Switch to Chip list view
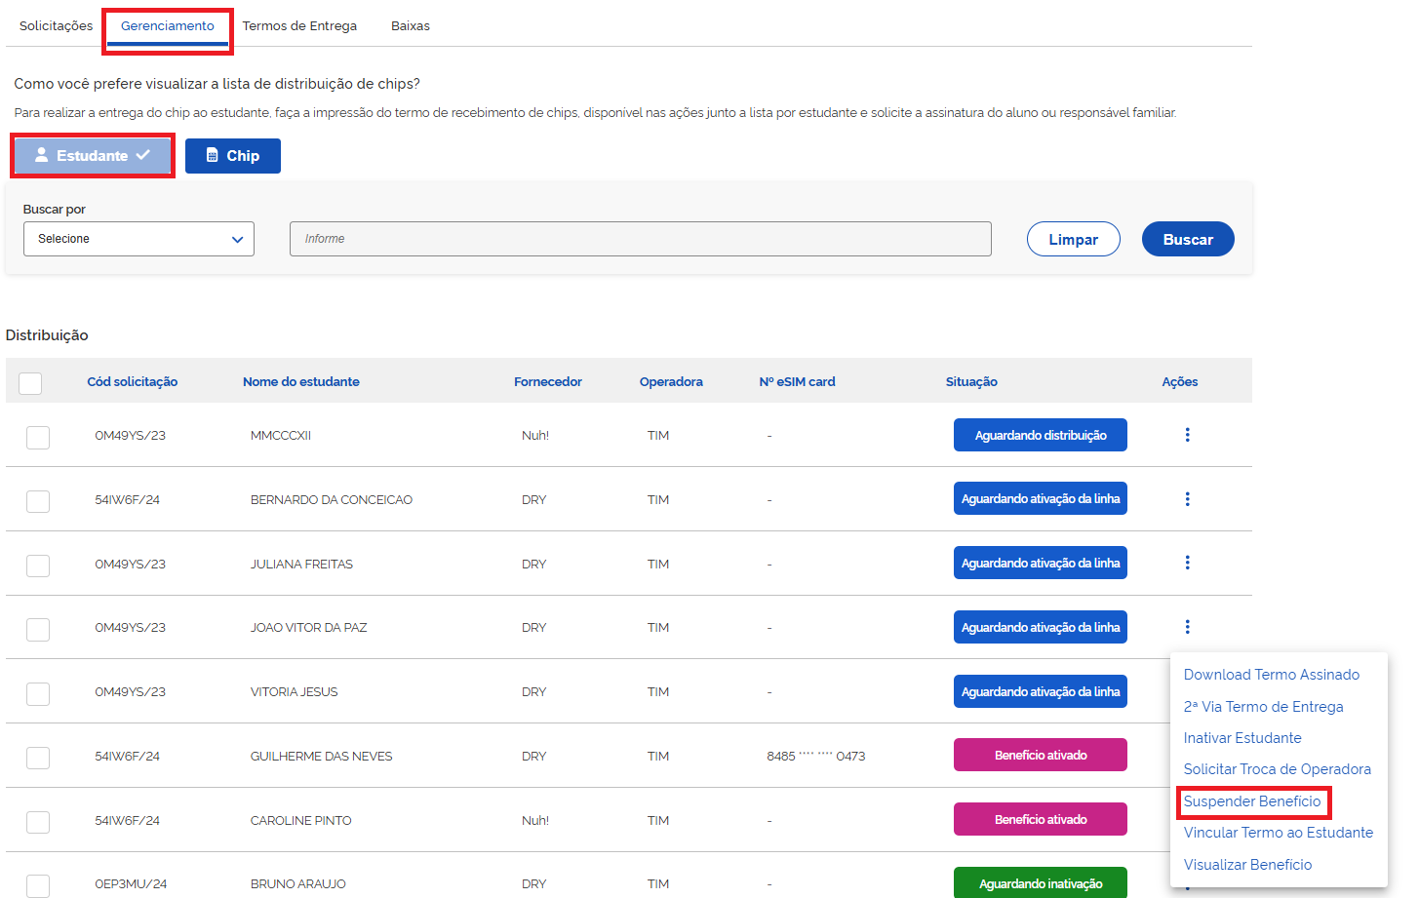This screenshot has height=898, width=1419. click(233, 156)
